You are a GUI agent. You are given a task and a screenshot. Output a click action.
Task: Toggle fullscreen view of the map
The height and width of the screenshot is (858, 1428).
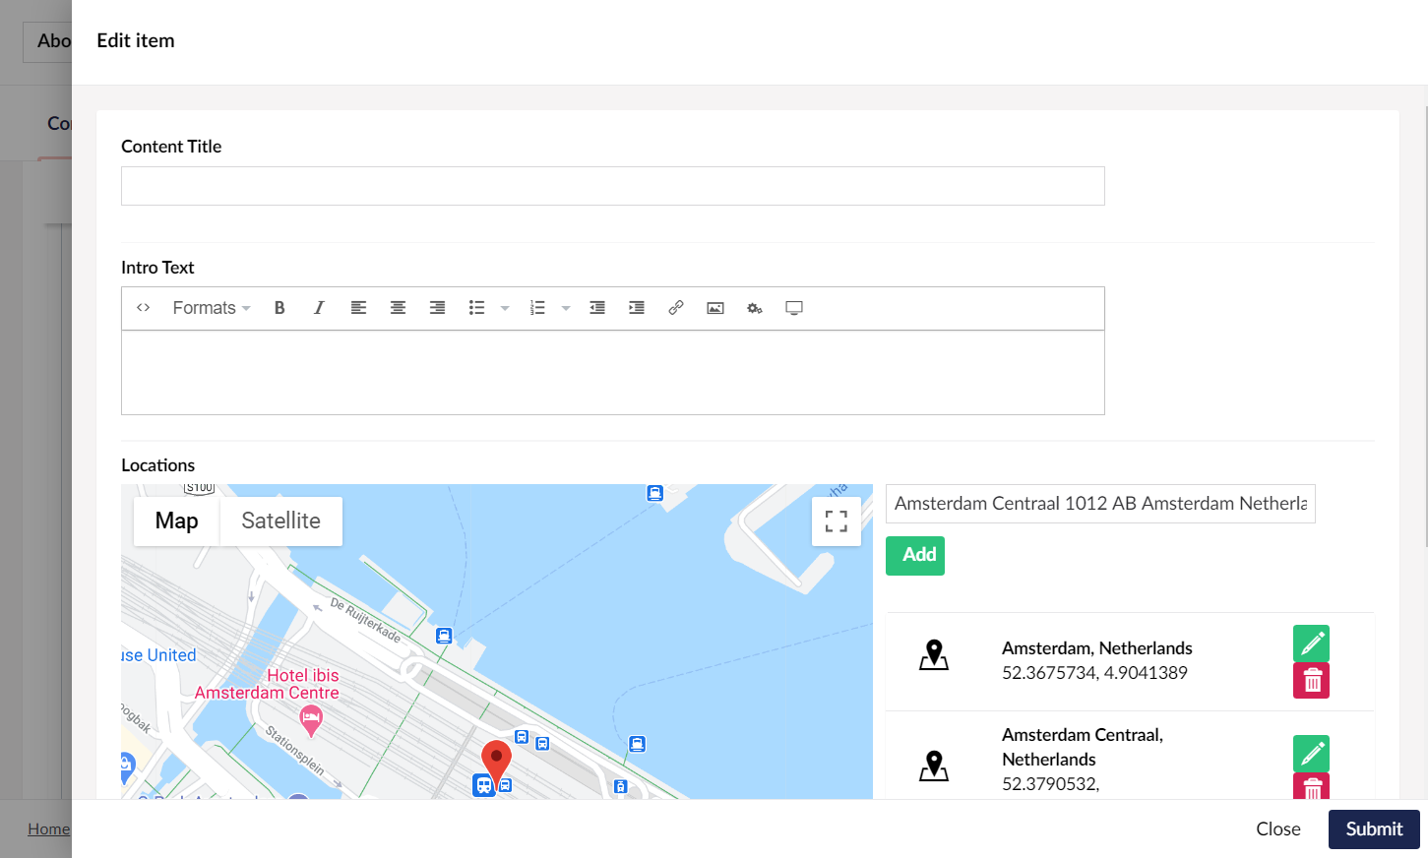click(x=837, y=521)
